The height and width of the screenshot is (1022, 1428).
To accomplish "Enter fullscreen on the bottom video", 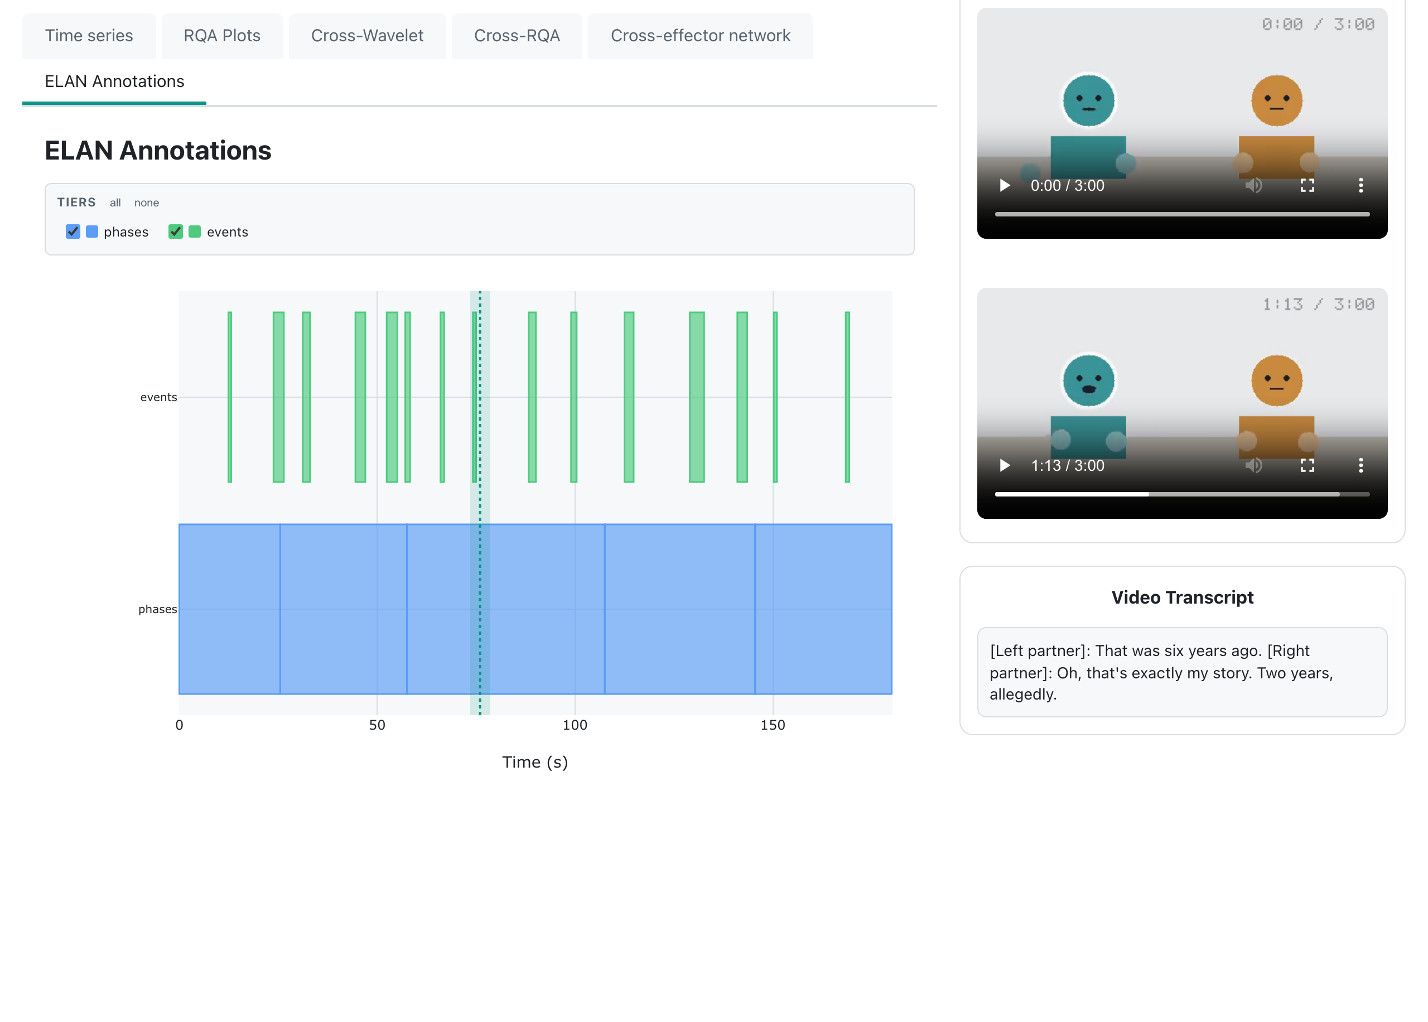I will [x=1307, y=466].
